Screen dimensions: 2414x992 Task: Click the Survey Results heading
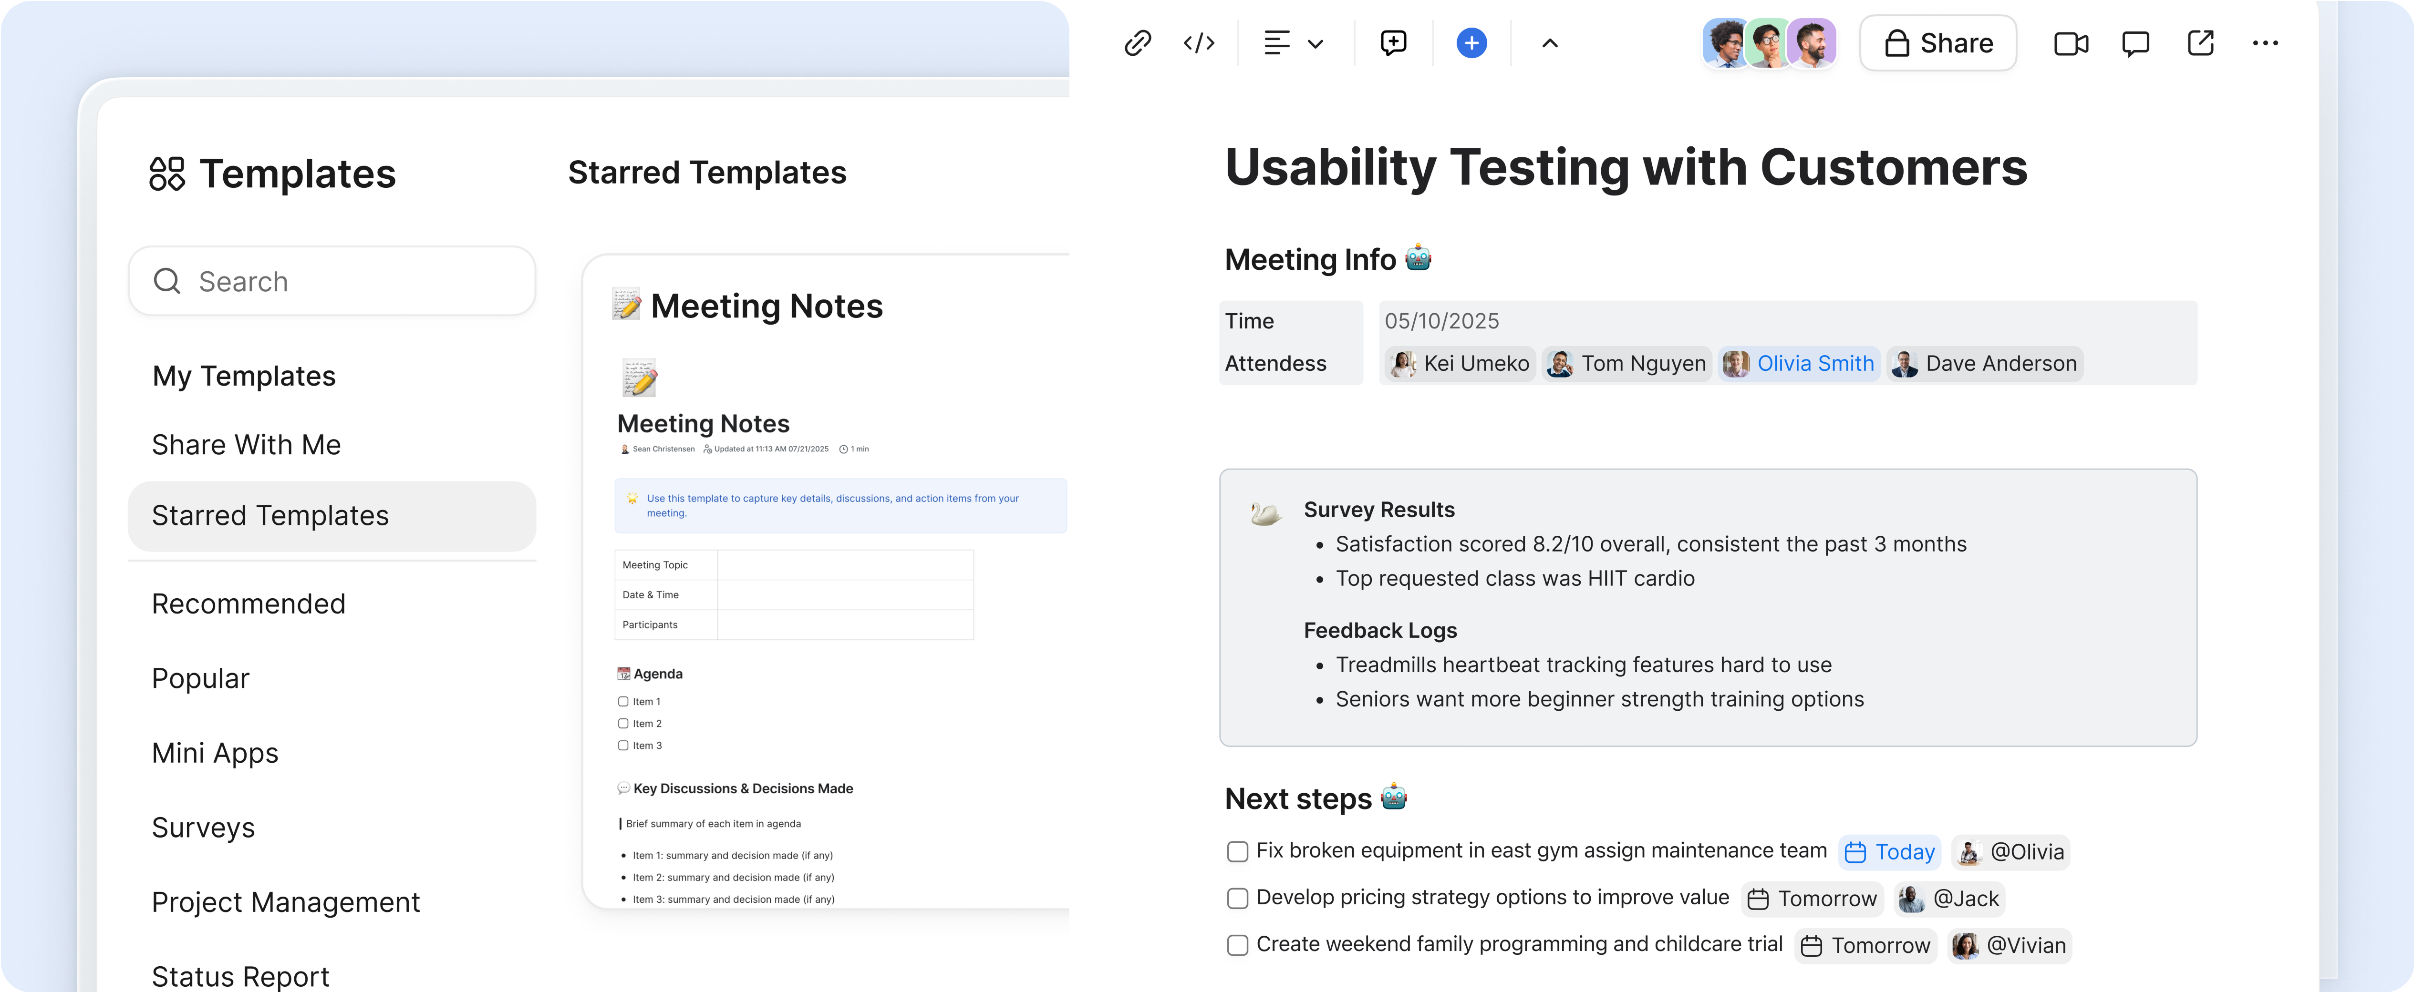pos(1378,510)
